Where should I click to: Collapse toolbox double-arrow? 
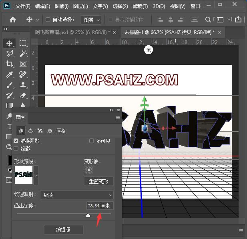pos(6,29)
